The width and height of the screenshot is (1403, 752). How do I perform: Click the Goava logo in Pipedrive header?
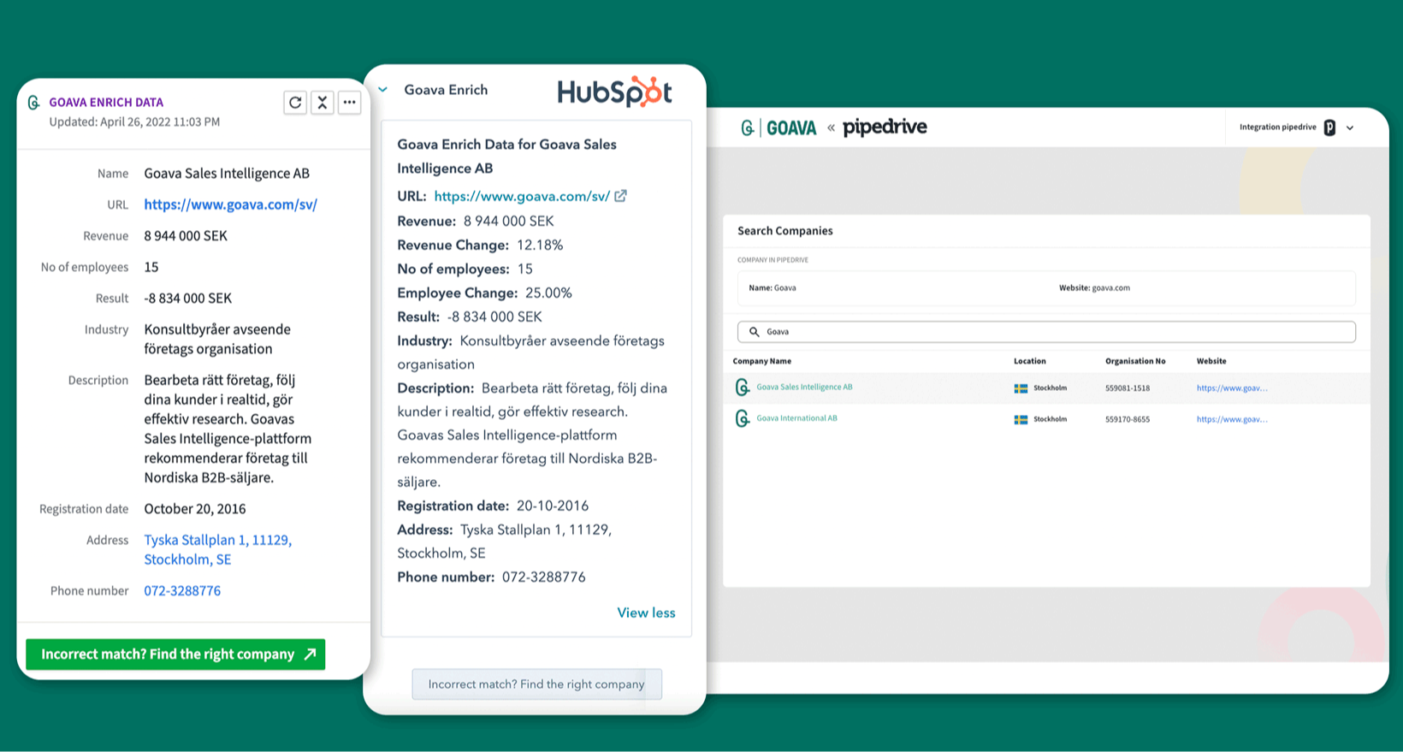click(779, 128)
